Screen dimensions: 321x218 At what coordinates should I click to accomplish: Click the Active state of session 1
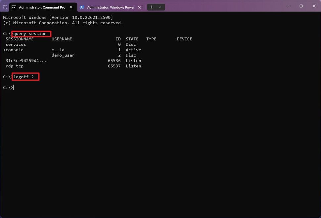coord(133,49)
